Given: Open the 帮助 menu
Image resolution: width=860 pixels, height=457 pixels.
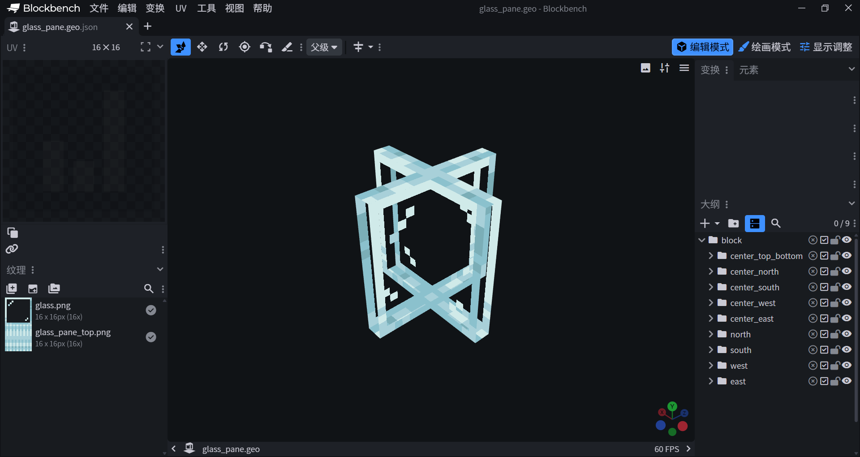Looking at the screenshot, I should 262,9.
